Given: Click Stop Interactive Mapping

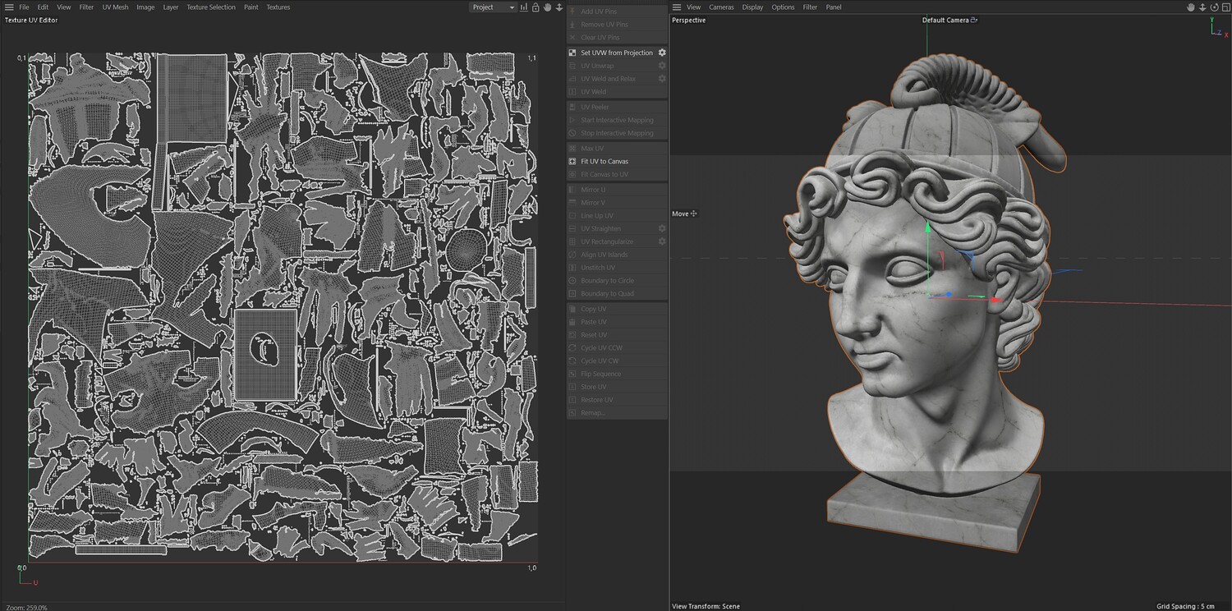Looking at the screenshot, I should 617,133.
